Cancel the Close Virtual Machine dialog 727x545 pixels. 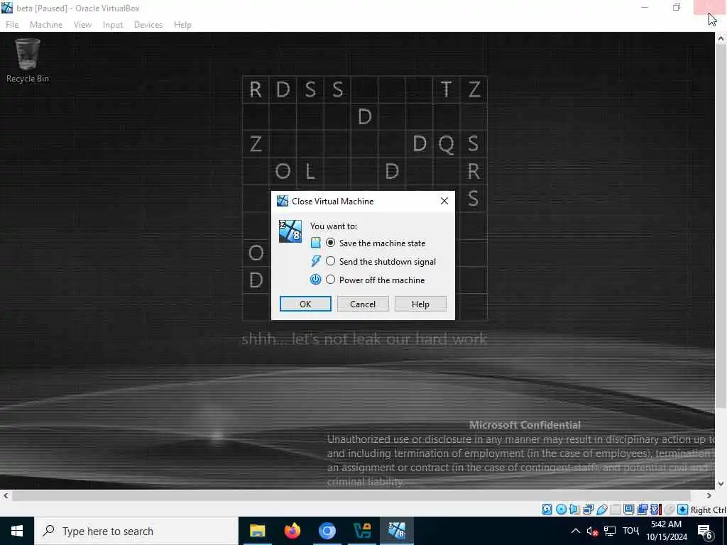[x=363, y=304]
